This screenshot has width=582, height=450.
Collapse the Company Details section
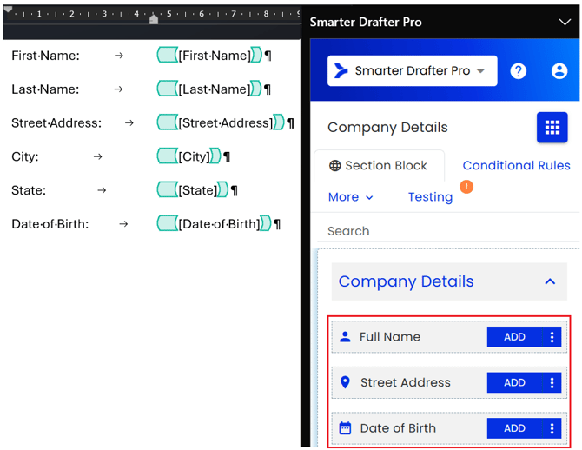[550, 281]
